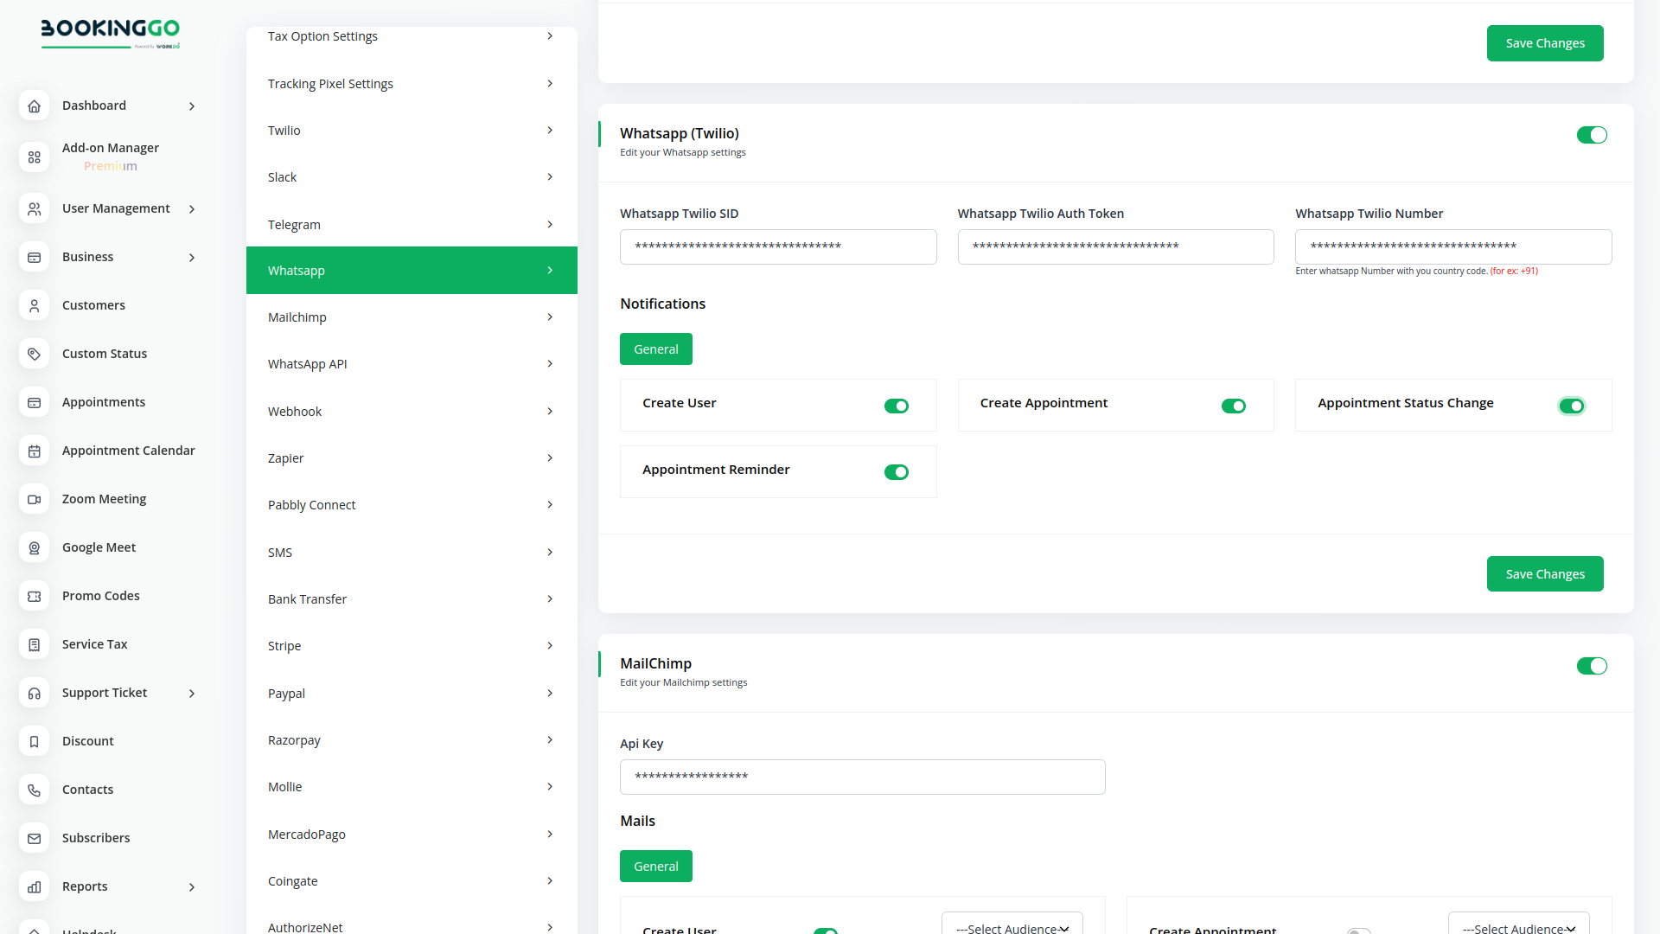Click the Dashboard home icon
This screenshot has width=1660, height=934.
click(x=34, y=106)
